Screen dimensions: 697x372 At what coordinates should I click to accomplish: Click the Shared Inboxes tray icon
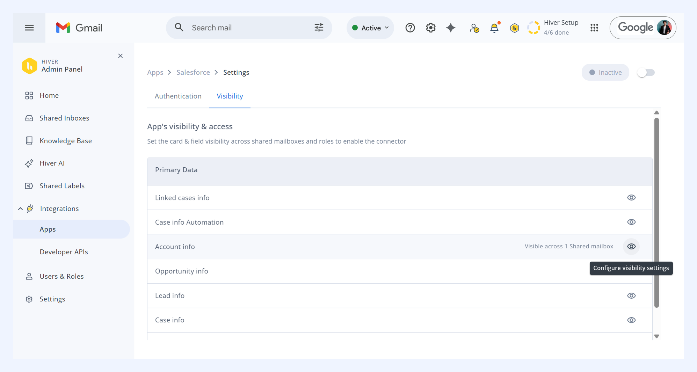[29, 118]
